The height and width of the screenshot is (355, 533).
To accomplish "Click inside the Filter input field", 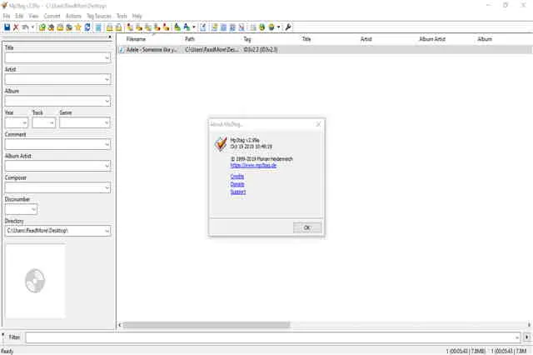I will pos(269,337).
